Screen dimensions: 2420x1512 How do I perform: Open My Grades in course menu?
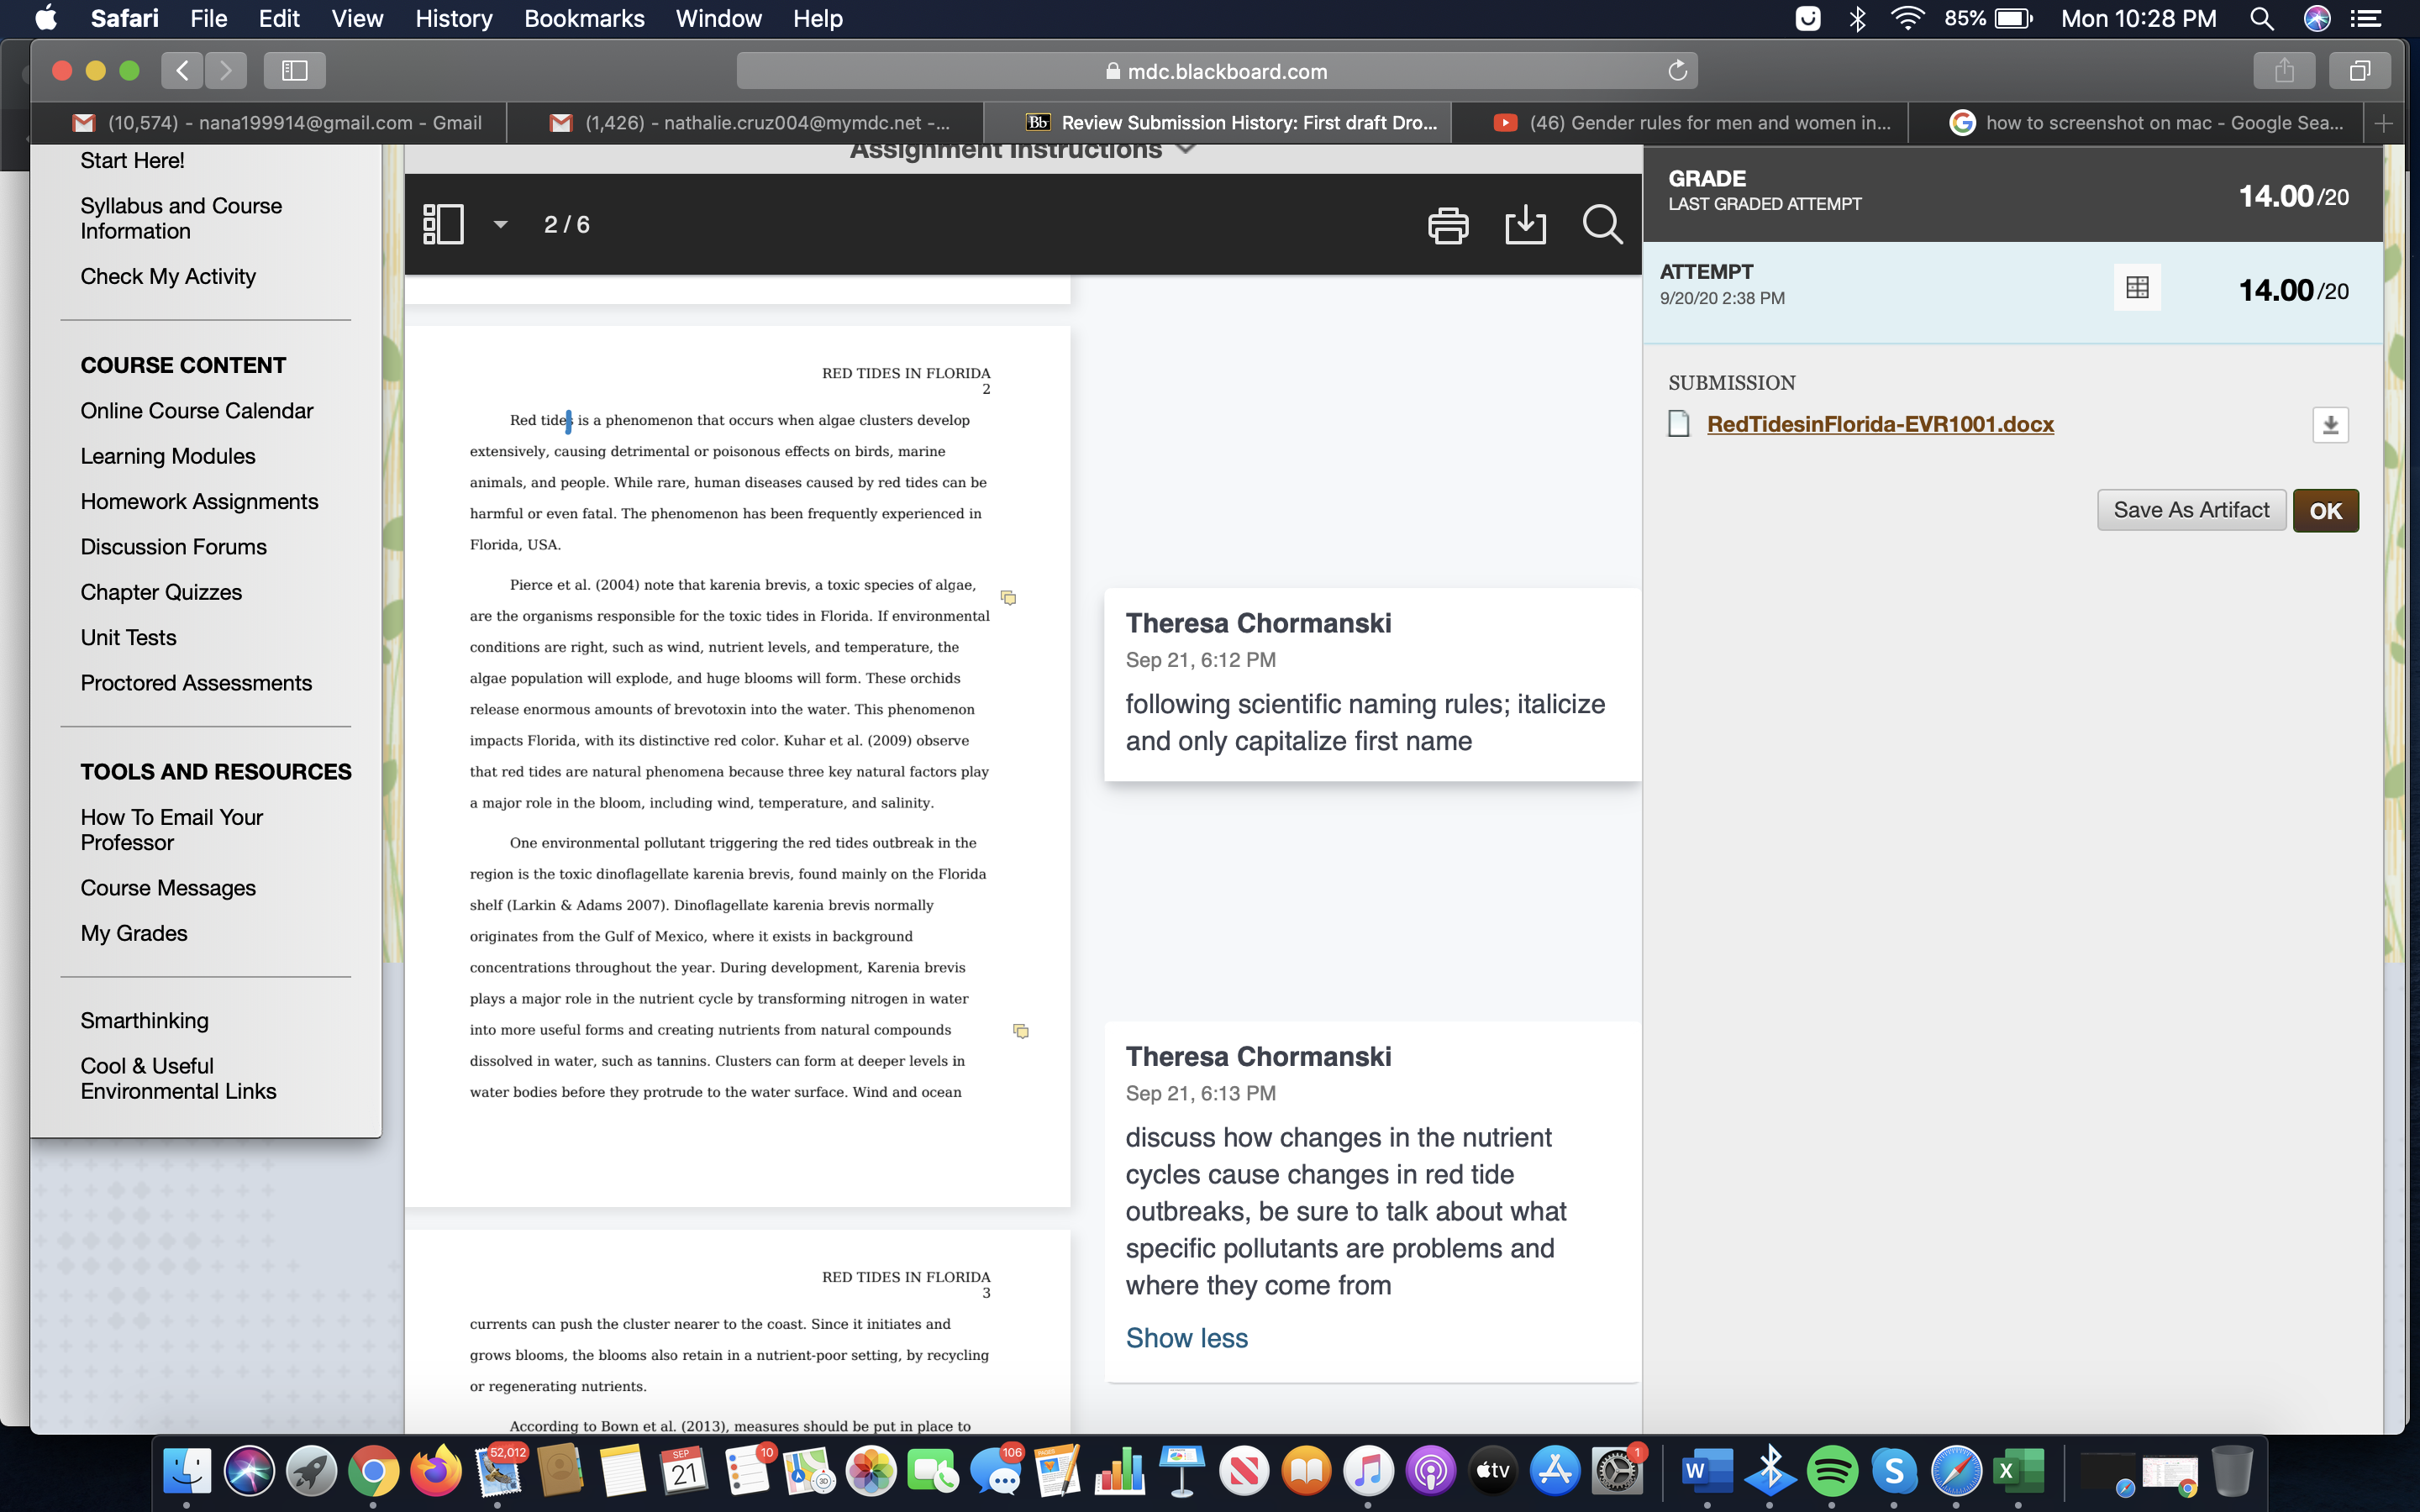134,933
